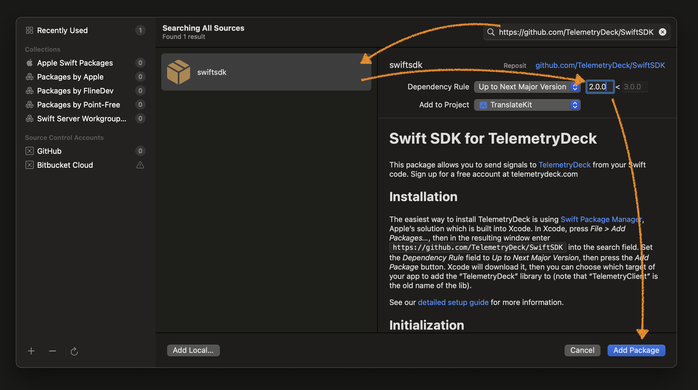Click the swiftsdk package box icon
This screenshot has height=390, width=698.
coord(179,72)
